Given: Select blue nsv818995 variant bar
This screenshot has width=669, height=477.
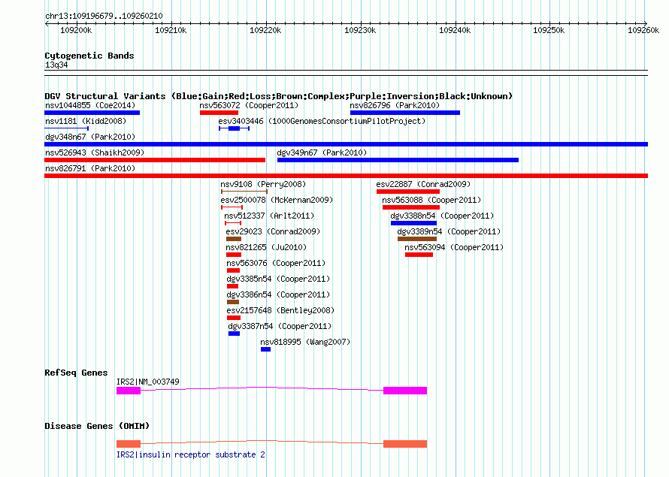Looking at the screenshot, I should click(x=266, y=349).
